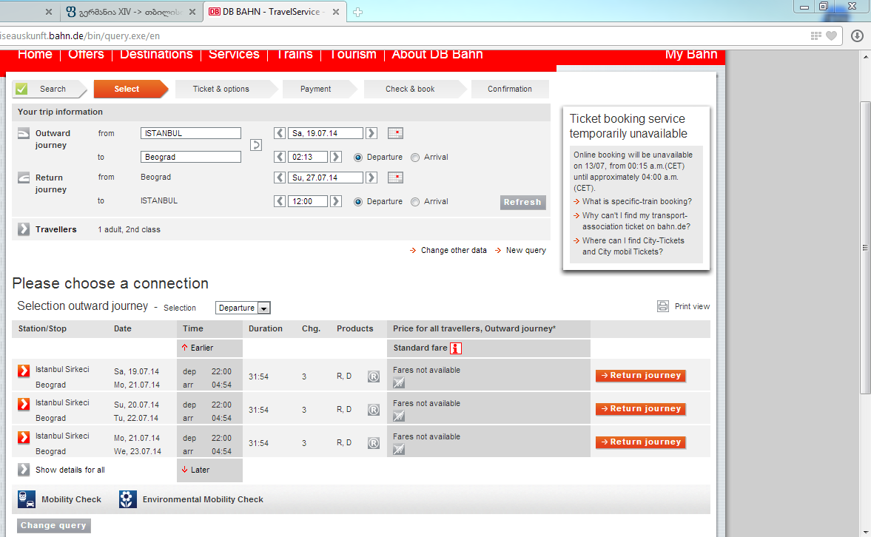The width and height of the screenshot is (871, 537).
Task: Open a new browser tab
Action: 357,13
